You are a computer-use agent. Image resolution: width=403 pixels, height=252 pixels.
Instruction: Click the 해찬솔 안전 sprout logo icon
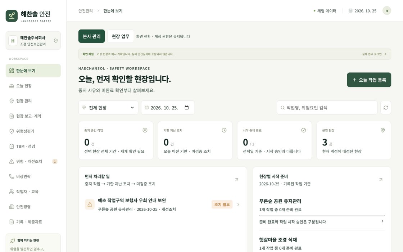12,16
